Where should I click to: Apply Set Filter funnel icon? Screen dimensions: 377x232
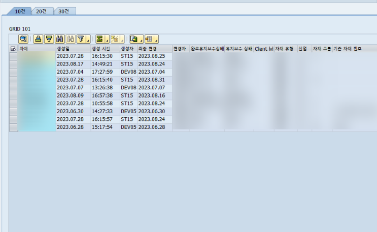81,39
